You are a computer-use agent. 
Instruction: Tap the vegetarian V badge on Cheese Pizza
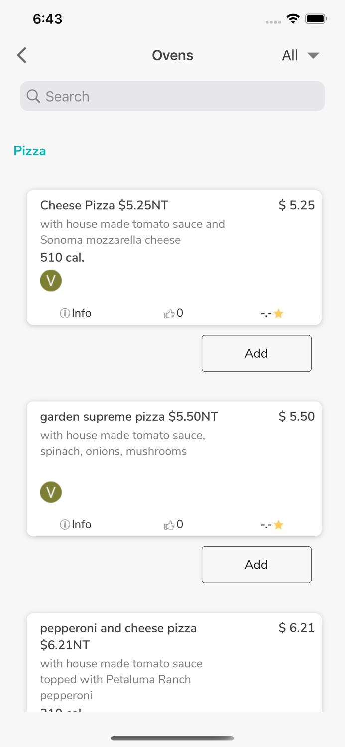pos(51,281)
